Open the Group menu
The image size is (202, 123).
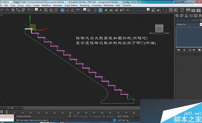point(20,5)
